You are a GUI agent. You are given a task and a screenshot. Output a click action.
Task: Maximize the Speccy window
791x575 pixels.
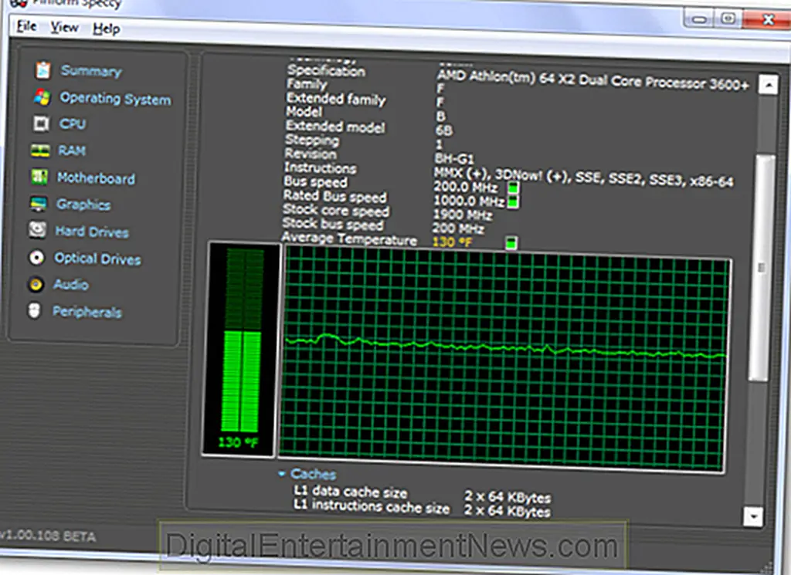coord(728,19)
